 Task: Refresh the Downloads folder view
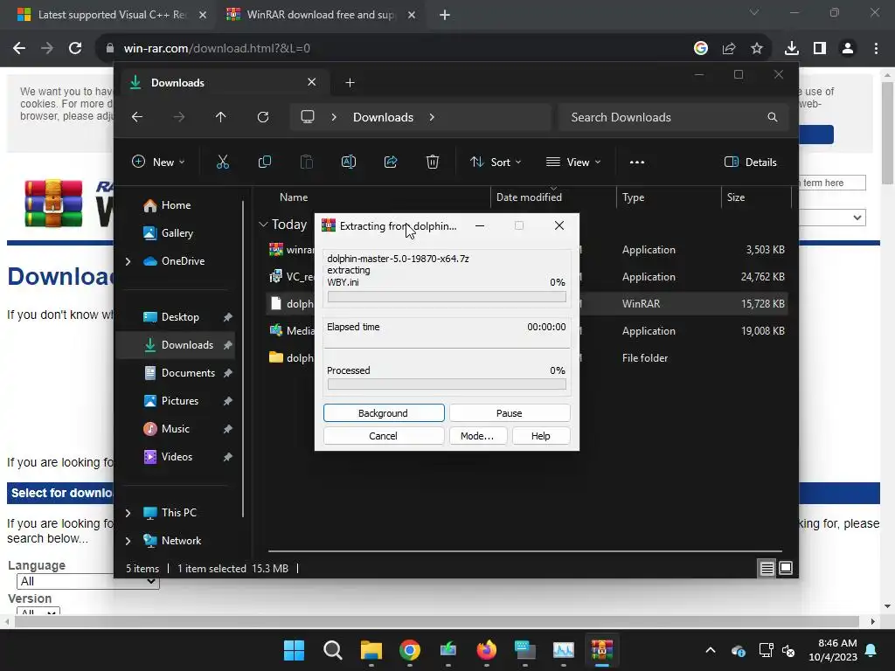[262, 117]
